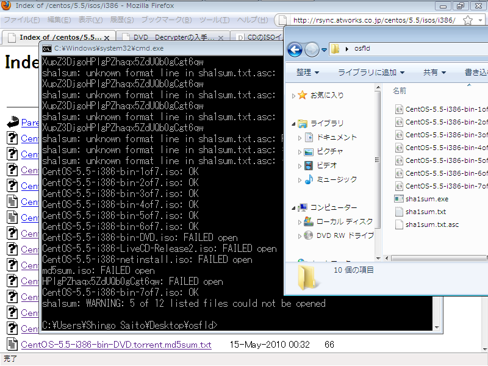Sort by 名前 column header
Viewport: 488px width, 366px height.
(400, 91)
